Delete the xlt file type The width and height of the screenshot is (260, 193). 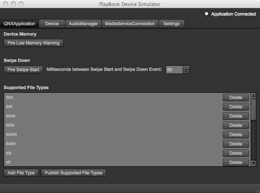point(236,162)
